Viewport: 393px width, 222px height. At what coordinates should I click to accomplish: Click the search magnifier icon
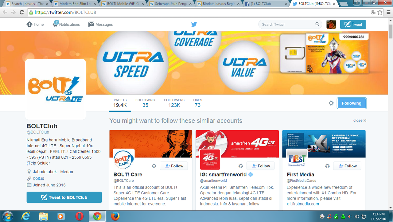[x=317, y=24]
